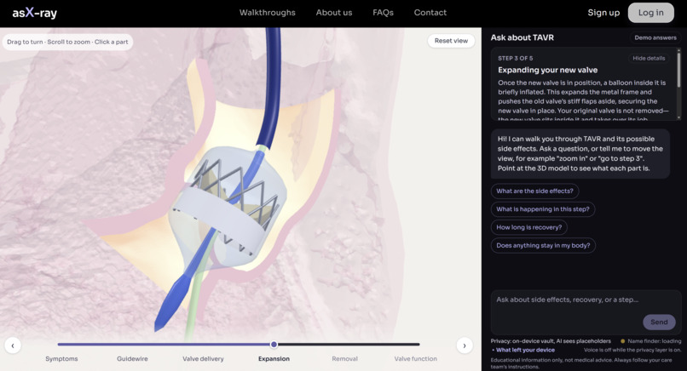Open the Walkthroughs menu item

tap(268, 13)
